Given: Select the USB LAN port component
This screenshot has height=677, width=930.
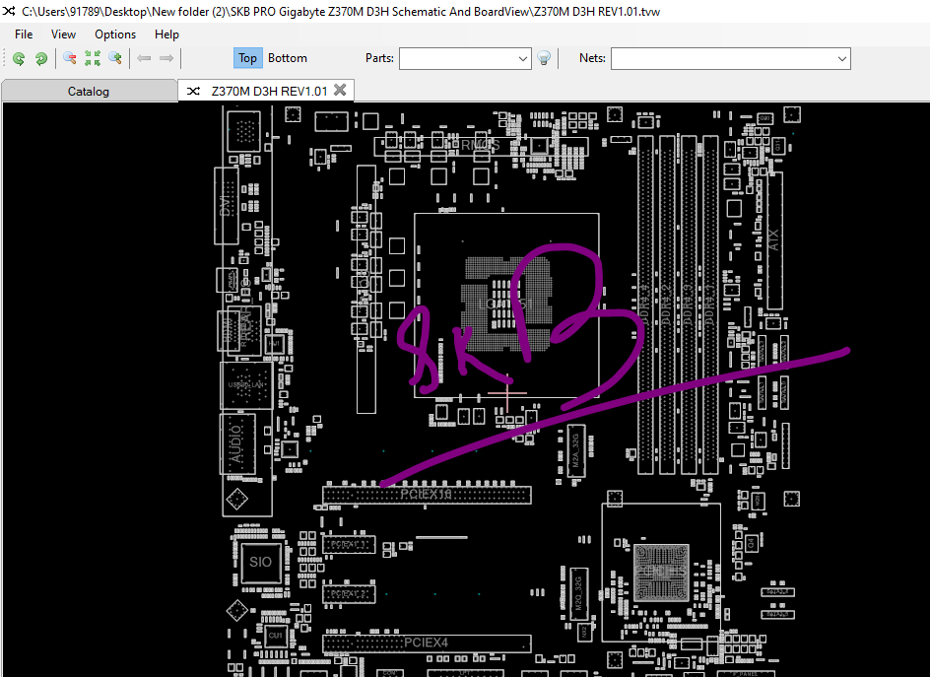Looking at the screenshot, I should coord(246,385).
